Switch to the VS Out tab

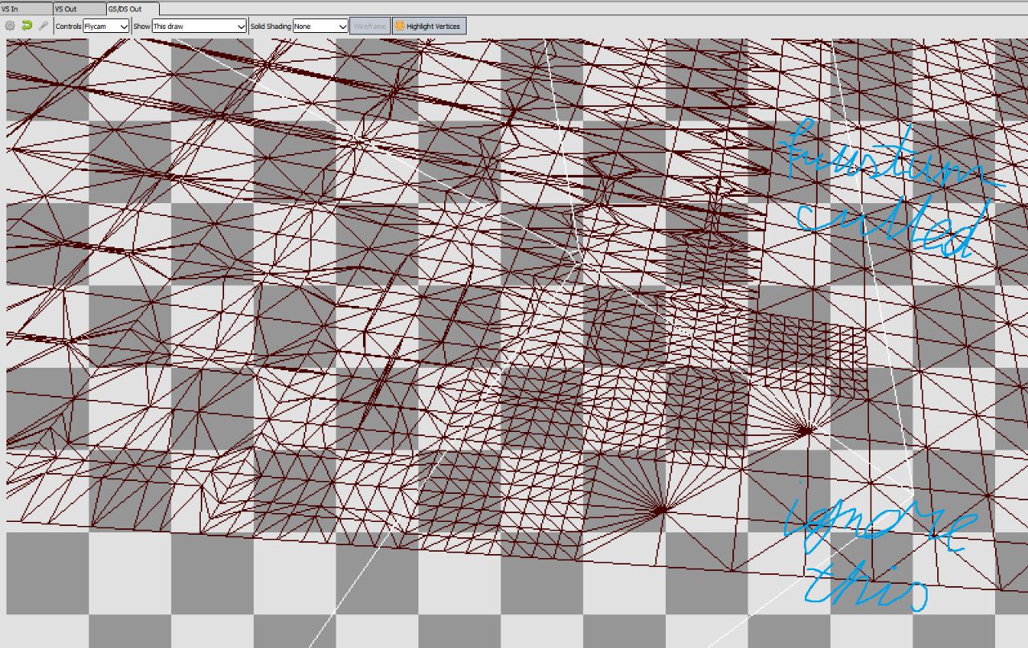coord(79,8)
